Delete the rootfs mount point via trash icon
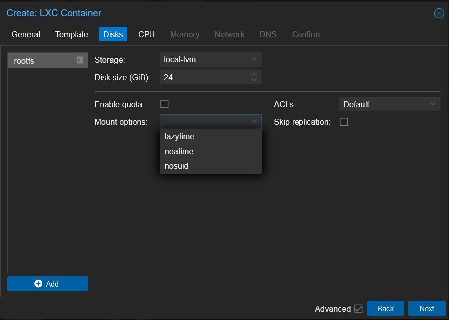The image size is (449, 320). tap(79, 60)
